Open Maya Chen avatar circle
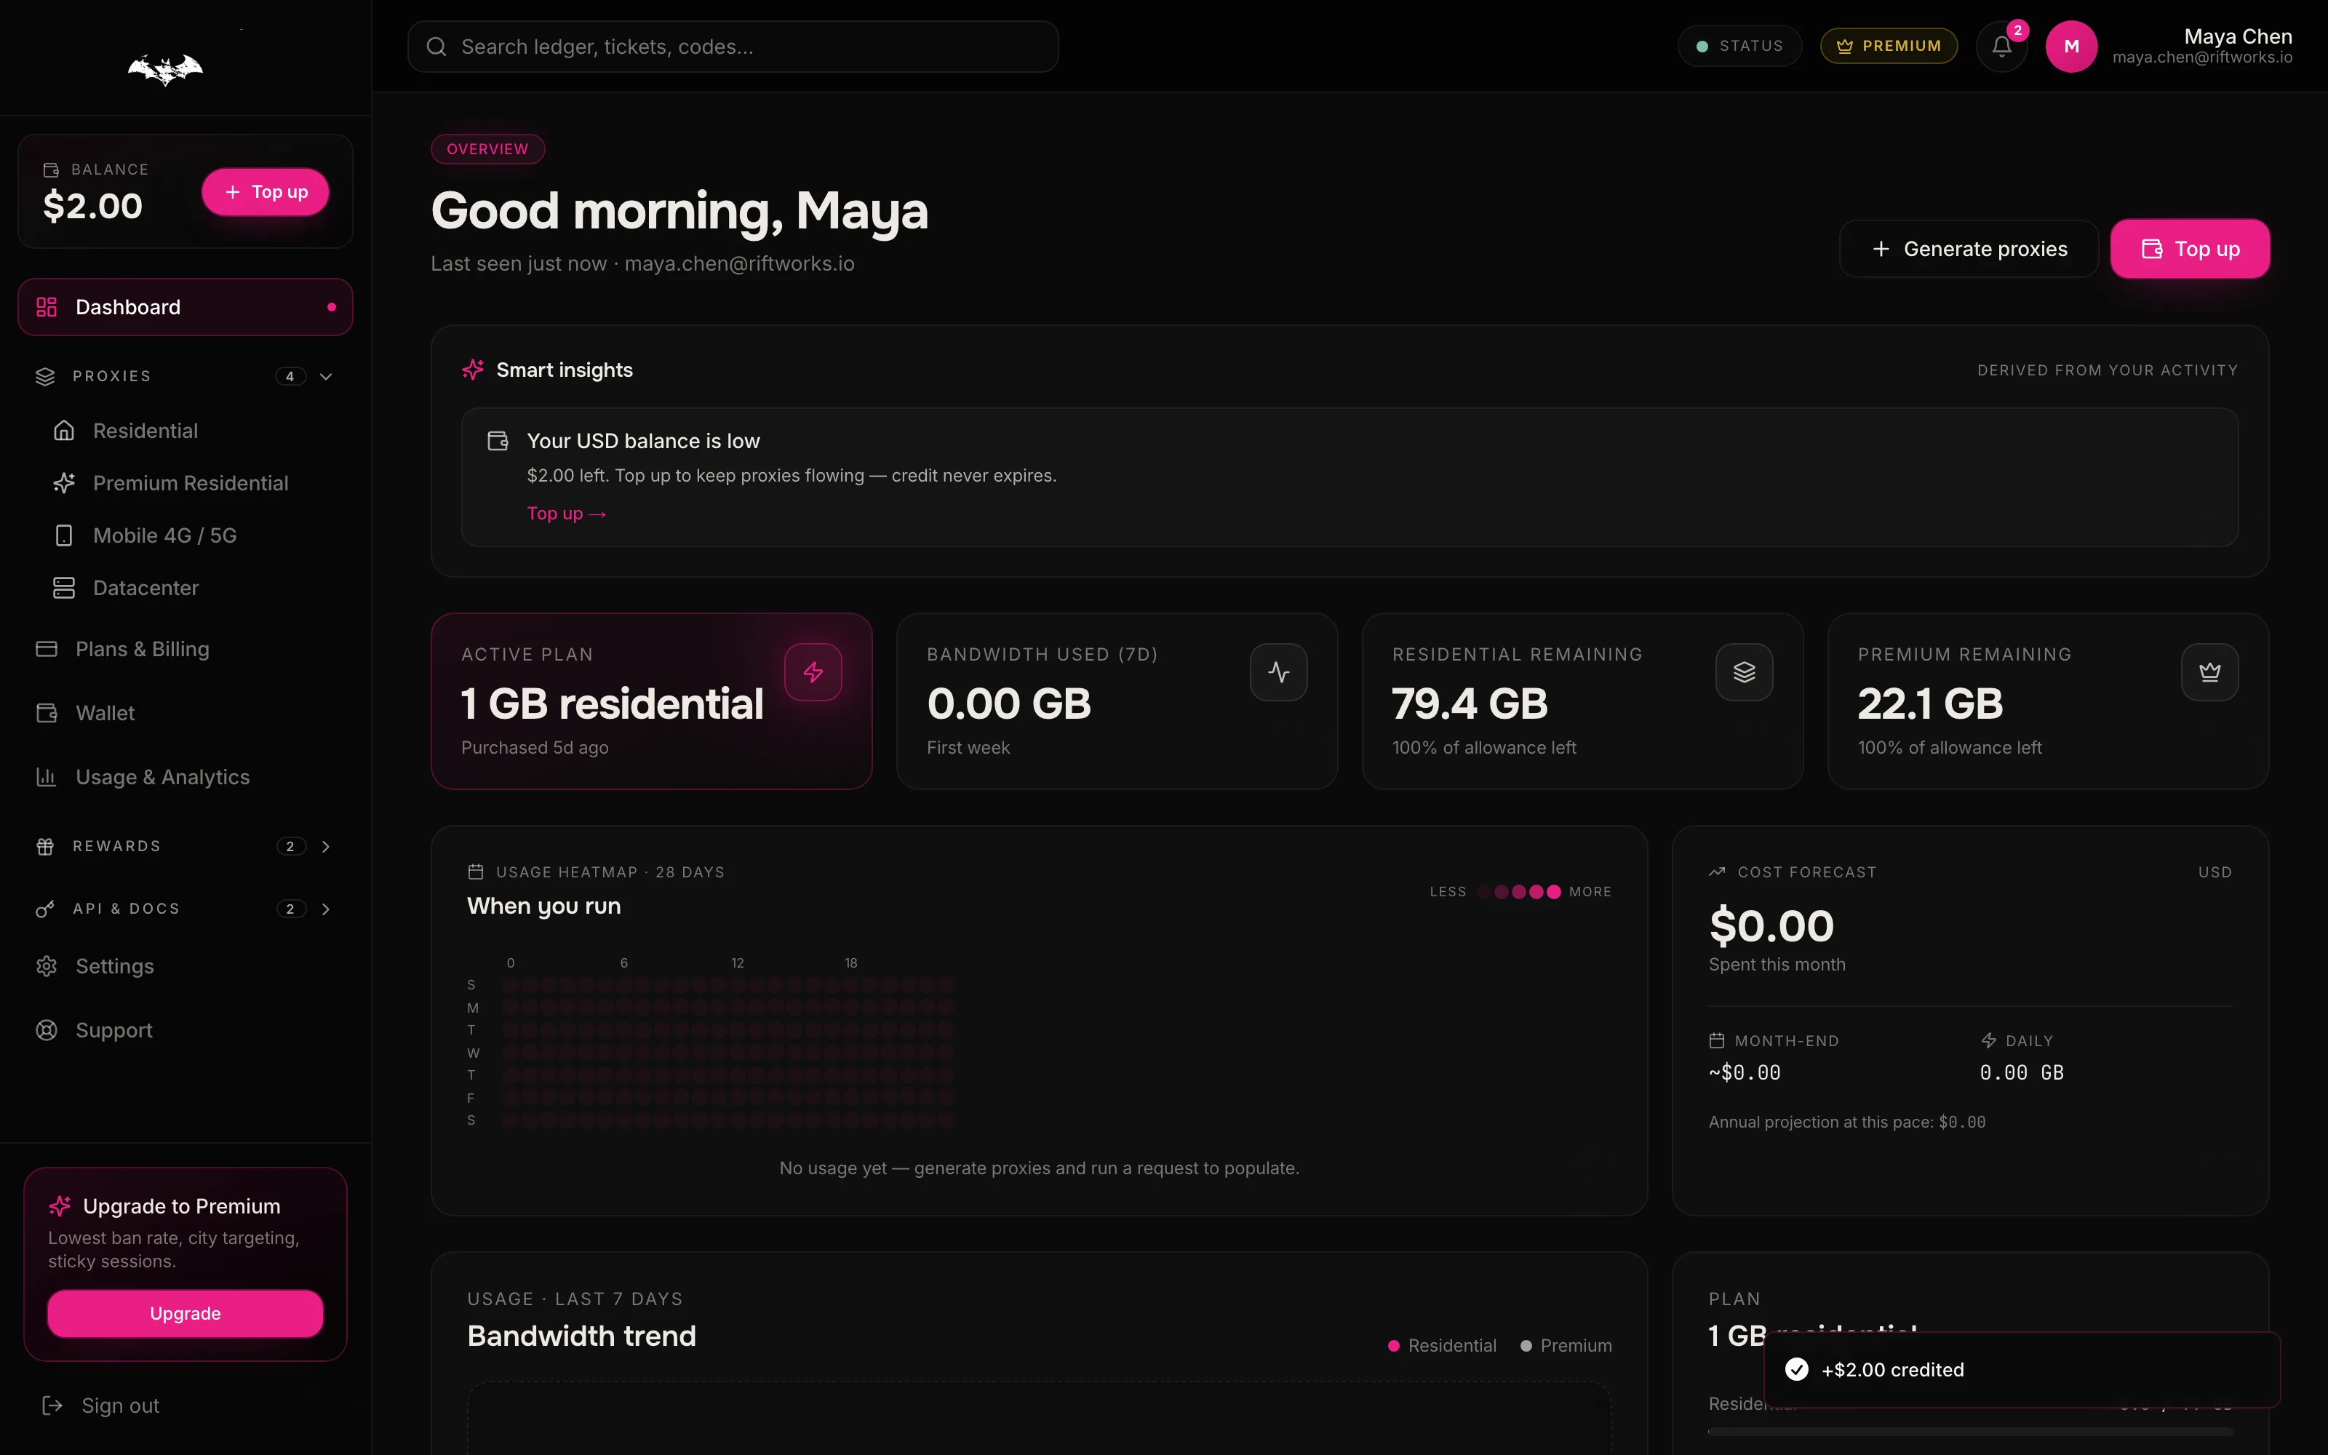 pos(2071,46)
